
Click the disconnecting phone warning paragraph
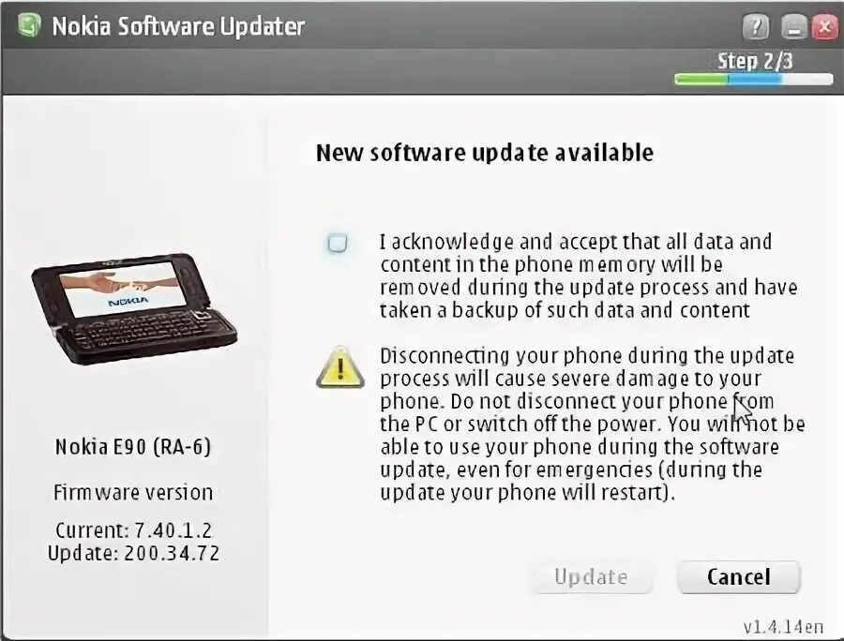pos(592,425)
